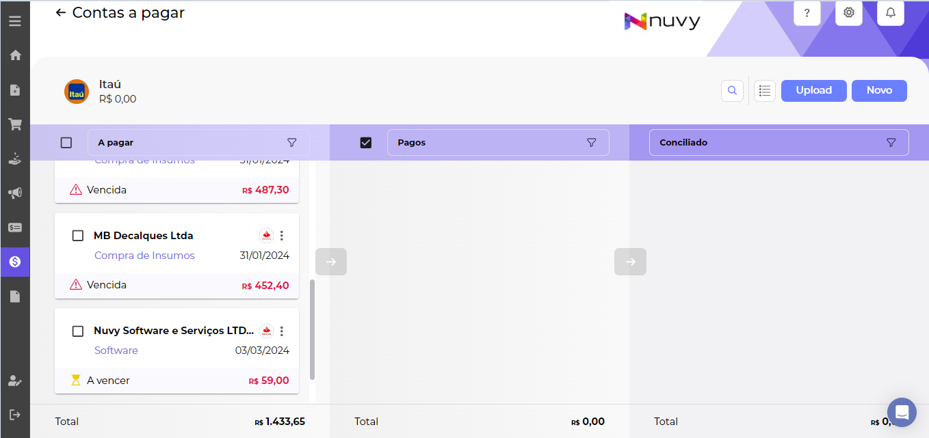Open the shopping cart sidebar section
This screenshot has width=929, height=438.
15,124
